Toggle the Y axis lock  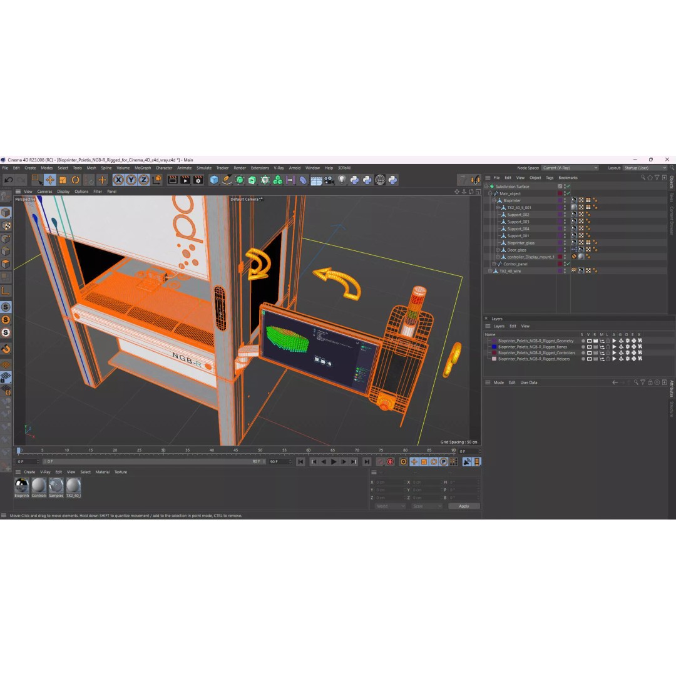tap(131, 180)
